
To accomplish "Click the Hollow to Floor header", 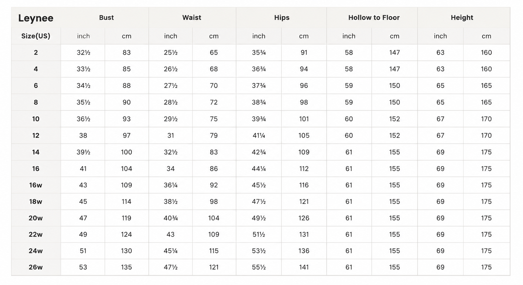I will click(374, 18).
